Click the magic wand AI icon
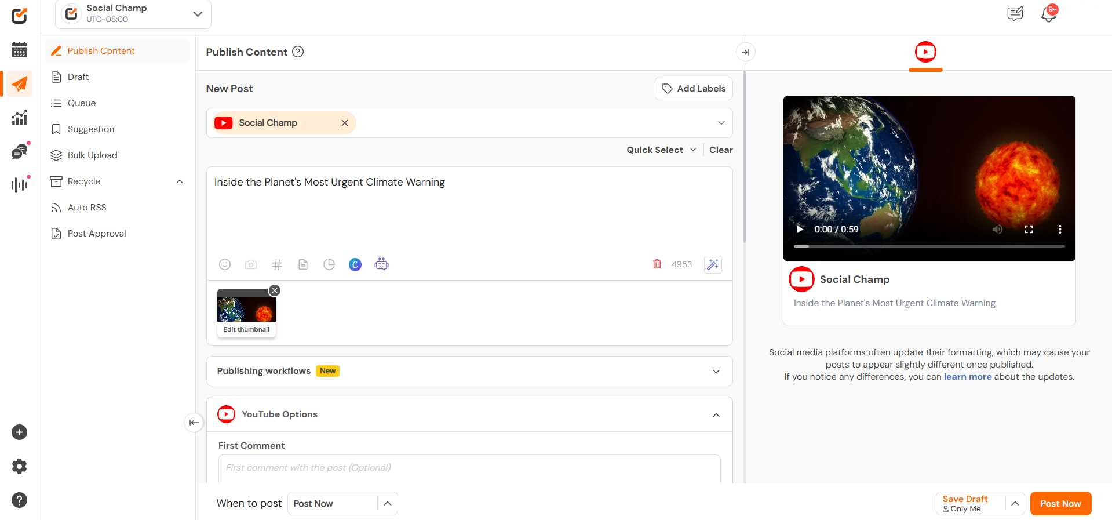1112x520 pixels. 713,264
